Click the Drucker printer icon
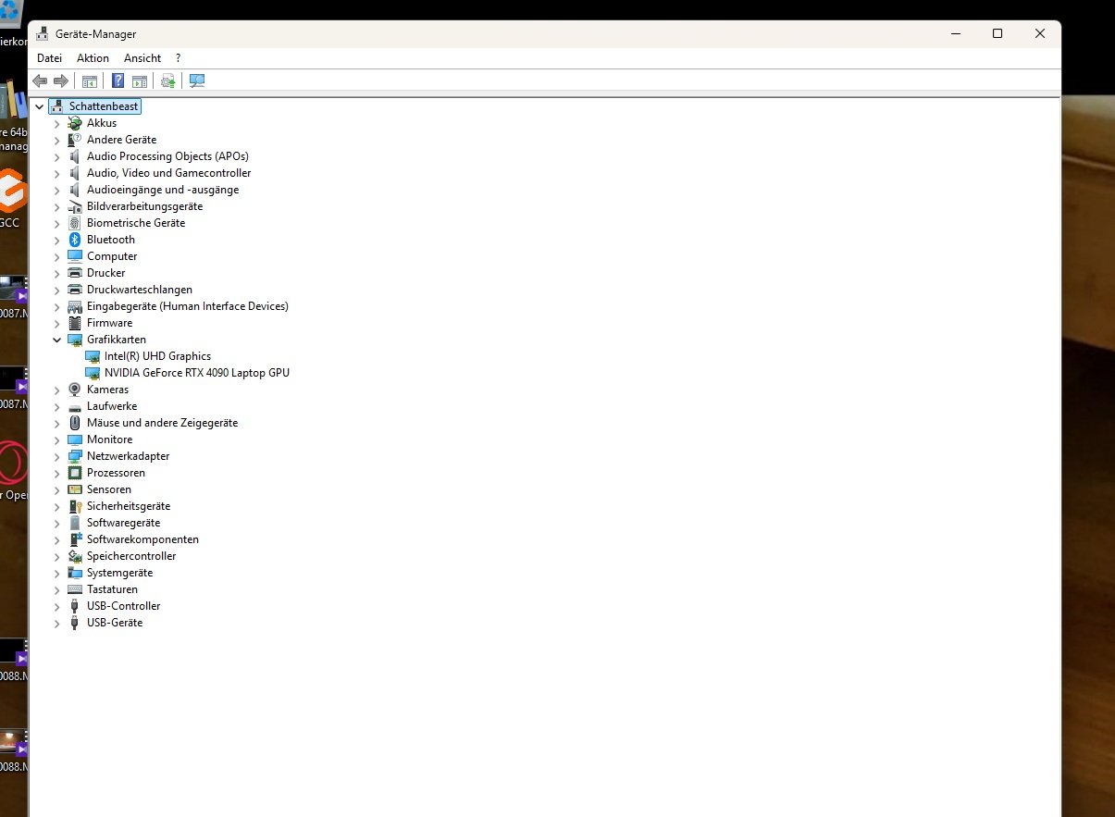Viewport: 1115px width, 817px height. pos(75,273)
